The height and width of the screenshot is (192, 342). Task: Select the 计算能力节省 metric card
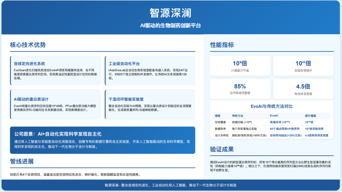tap(240, 66)
